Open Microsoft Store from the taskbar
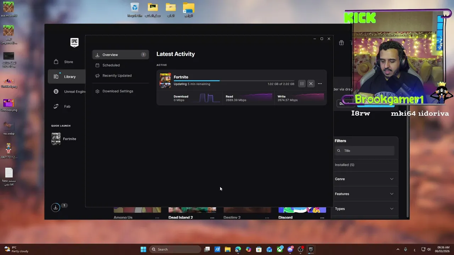 coord(259,249)
